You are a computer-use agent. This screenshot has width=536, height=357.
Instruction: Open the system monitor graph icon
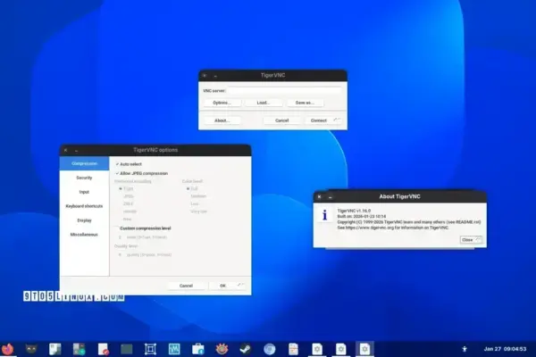174,349
